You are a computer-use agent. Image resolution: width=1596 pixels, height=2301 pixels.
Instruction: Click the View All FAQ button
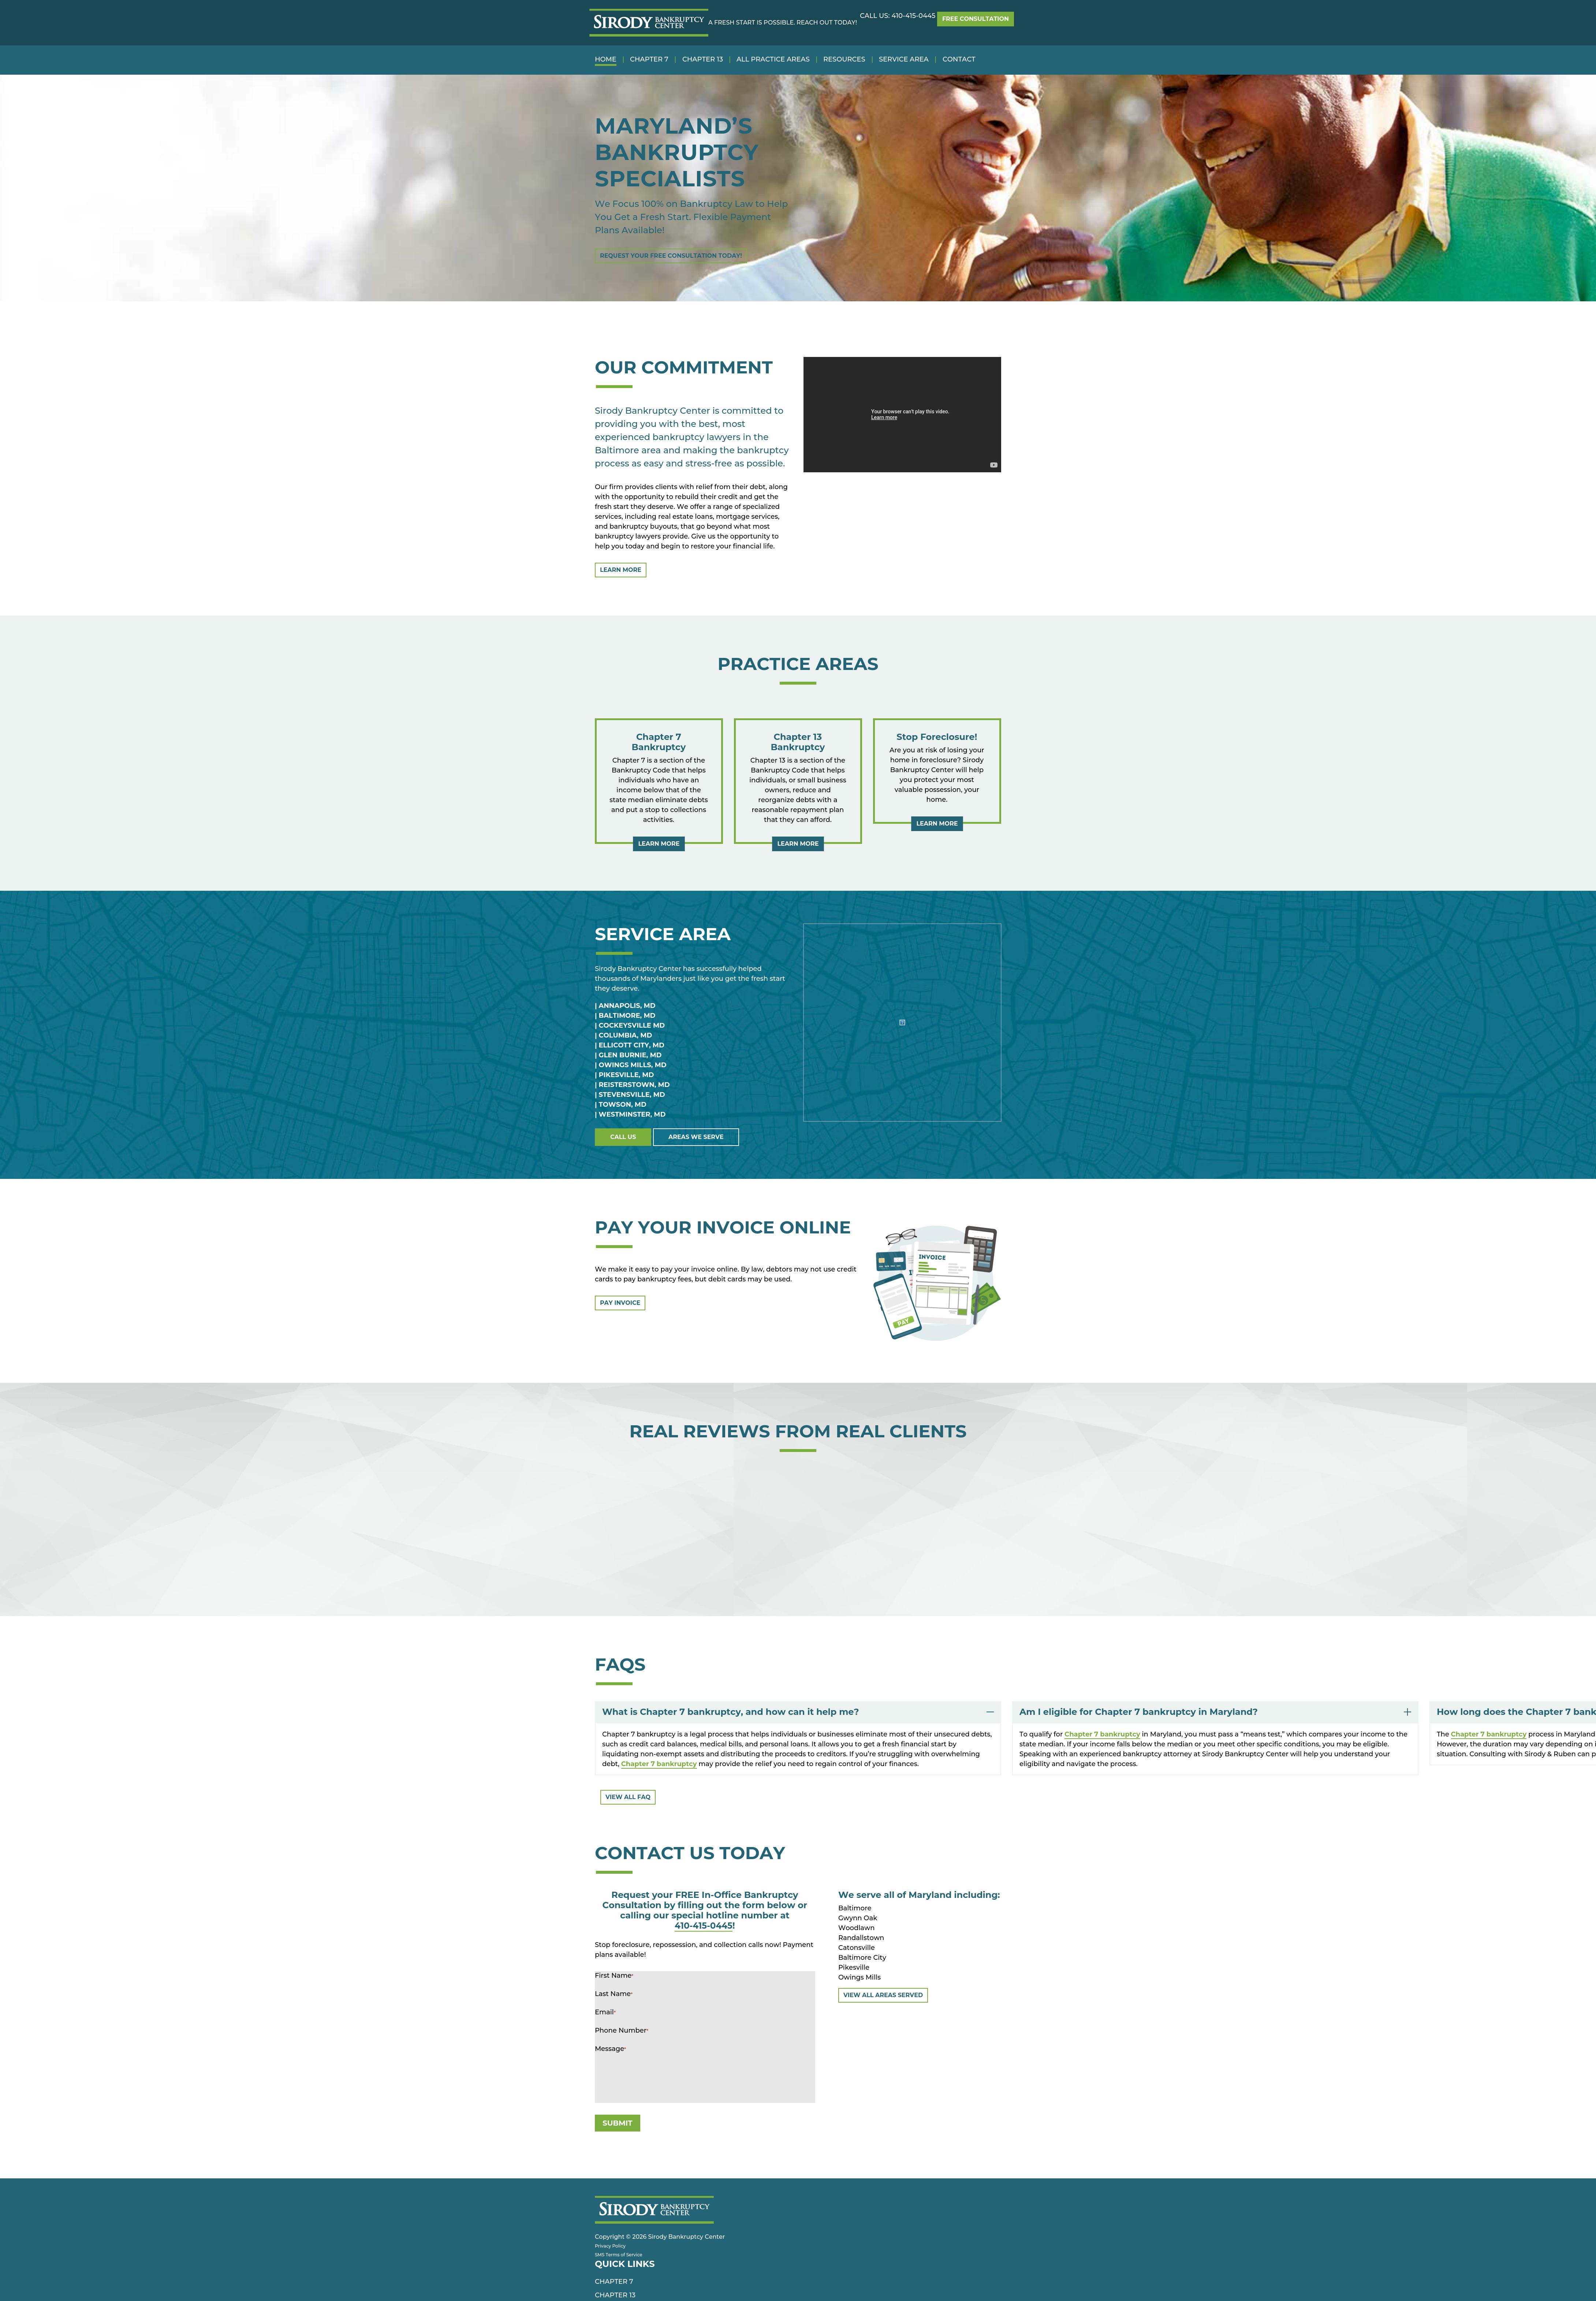(628, 1797)
